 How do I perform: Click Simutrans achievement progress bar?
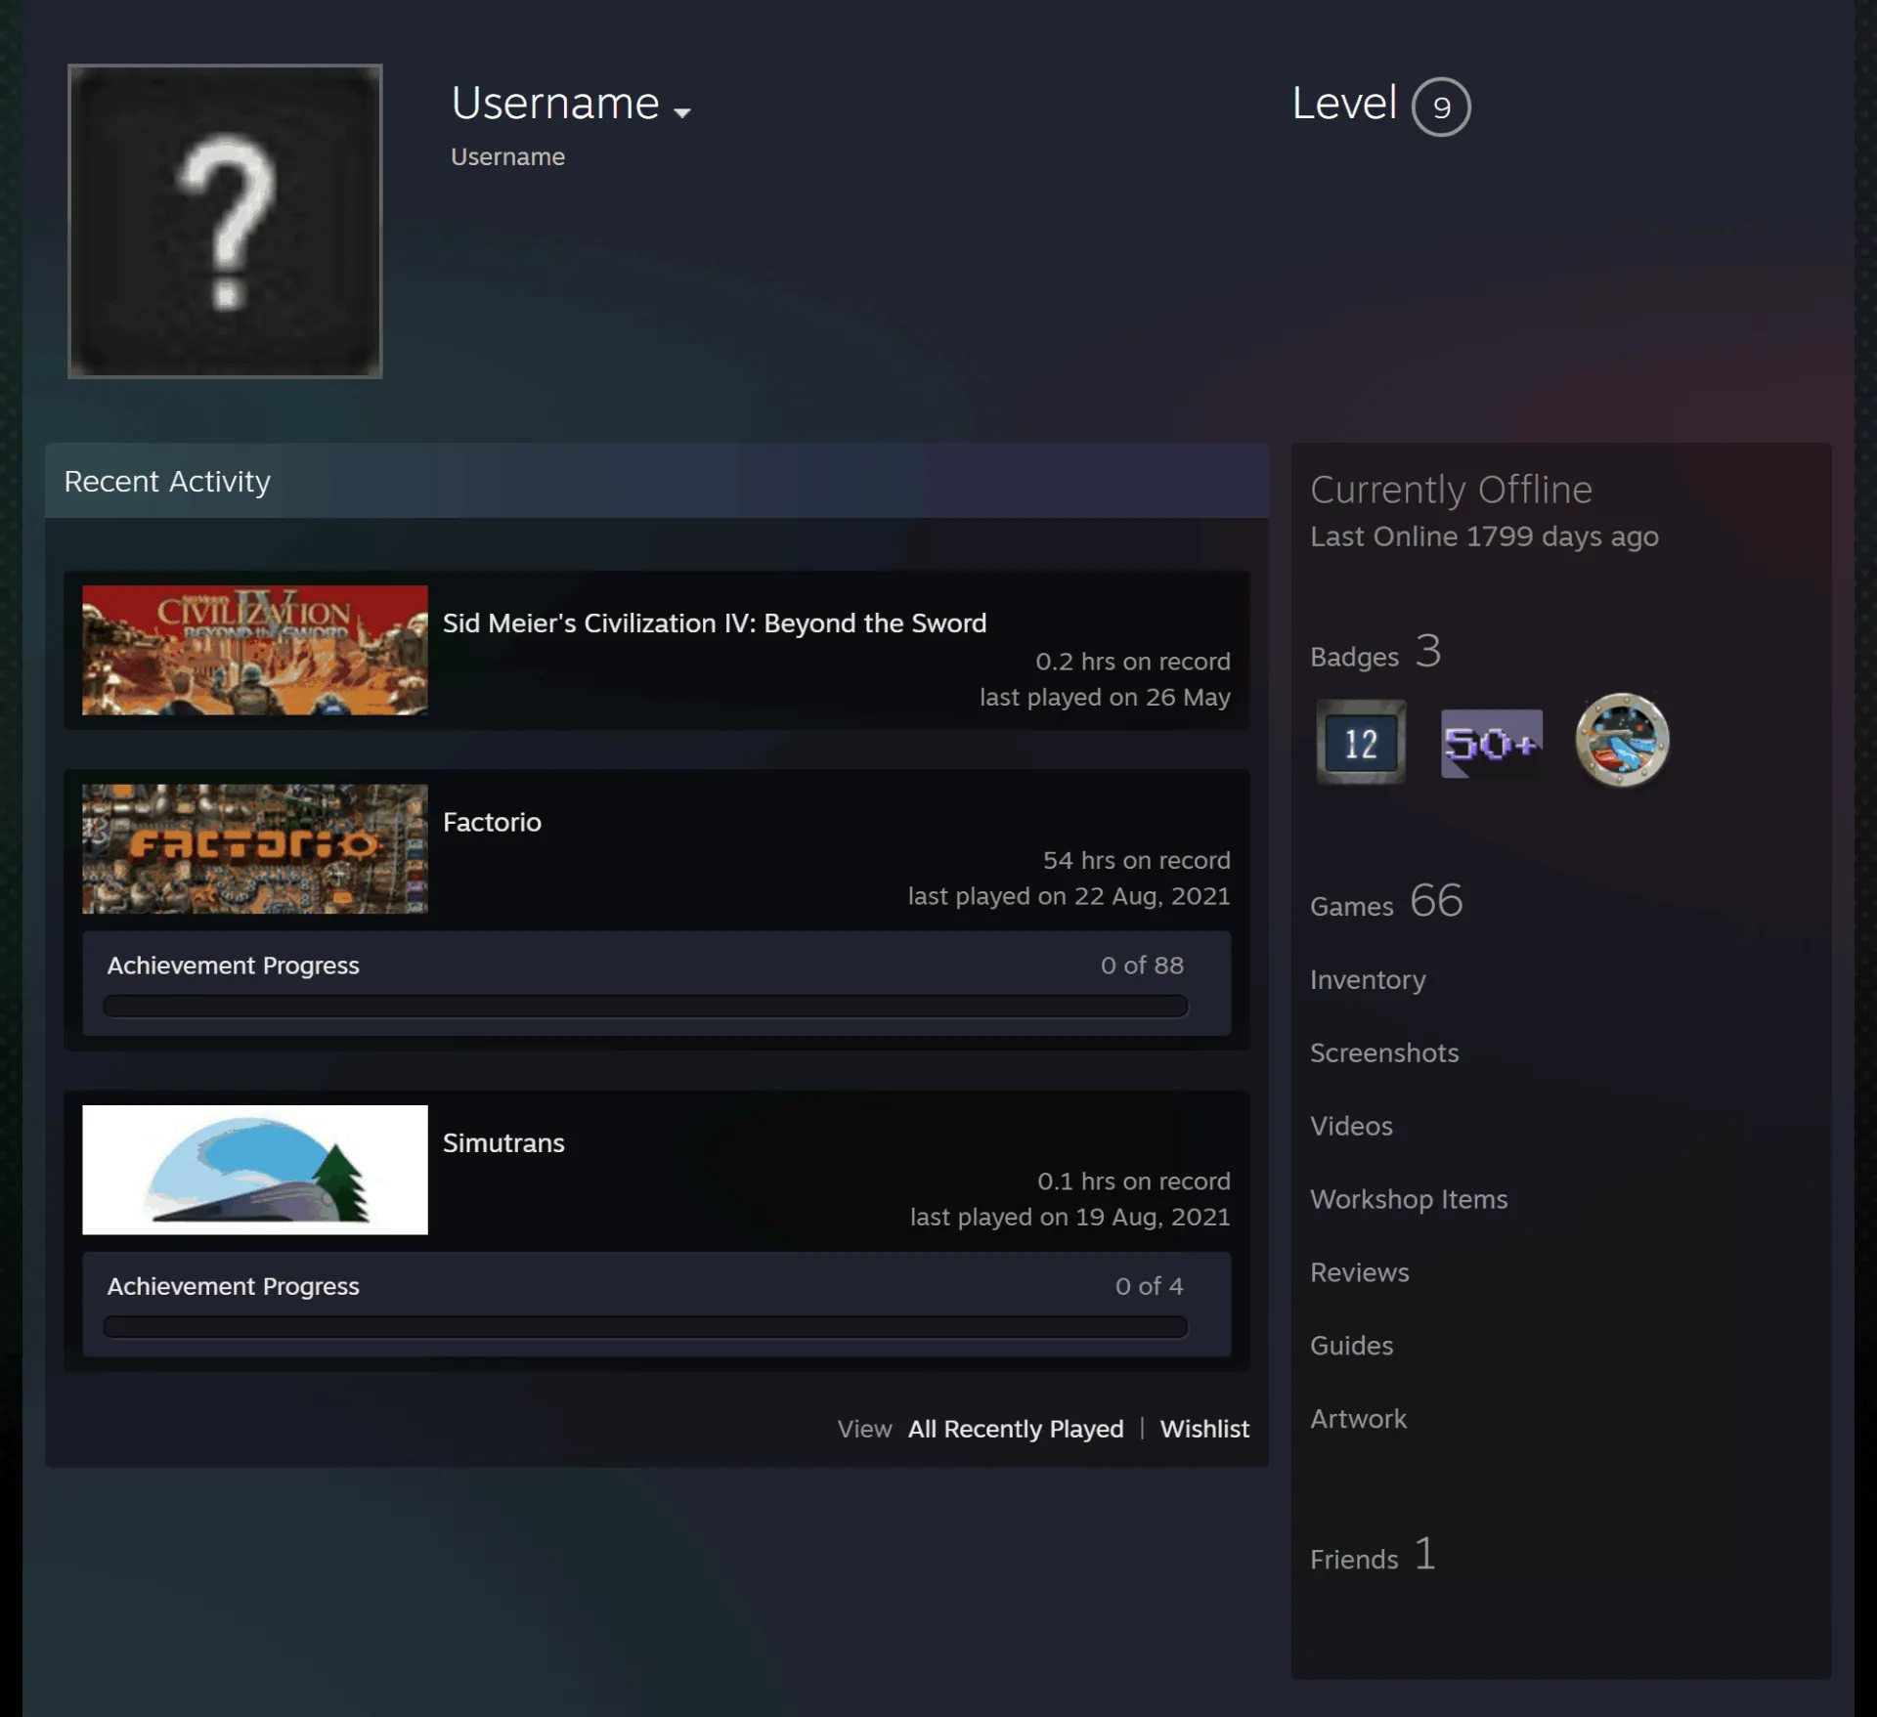tap(645, 1327)
